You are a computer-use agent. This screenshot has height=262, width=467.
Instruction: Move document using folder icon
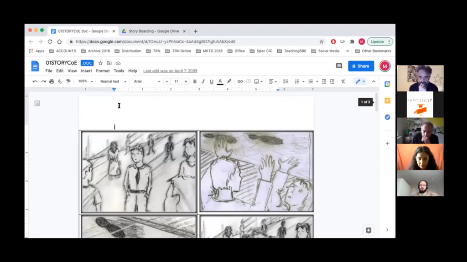[x=109, y=63]
